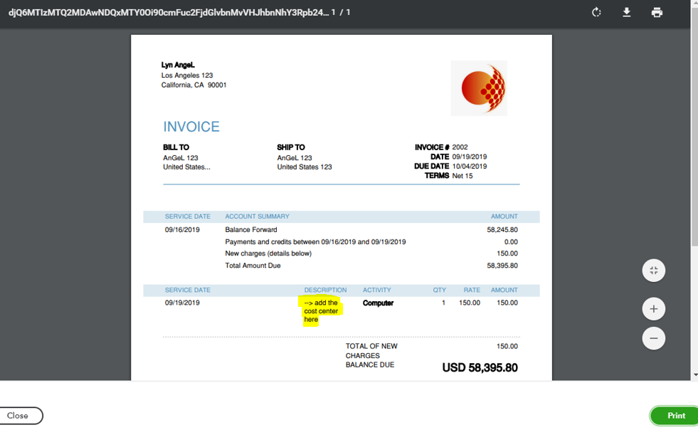Click the Computer activity item
Viewport: 698px width, 435px height.
(x=378, y=303)
